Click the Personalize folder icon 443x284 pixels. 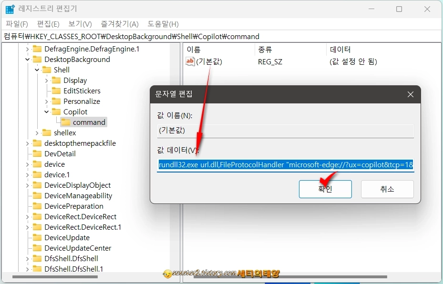(x=56, y=101)
